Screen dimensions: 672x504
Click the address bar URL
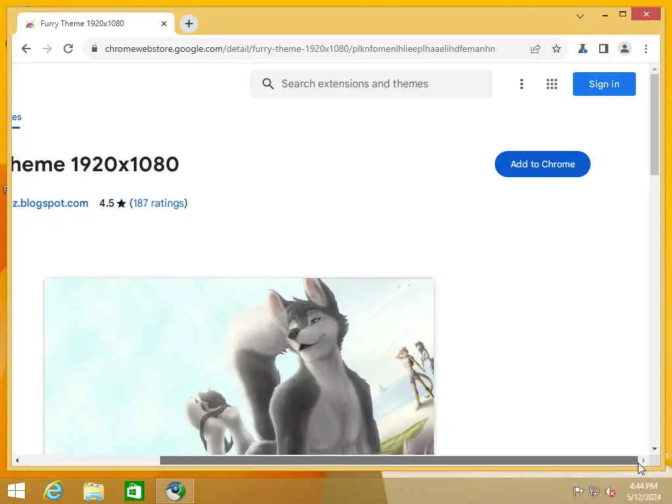point(299,49)
